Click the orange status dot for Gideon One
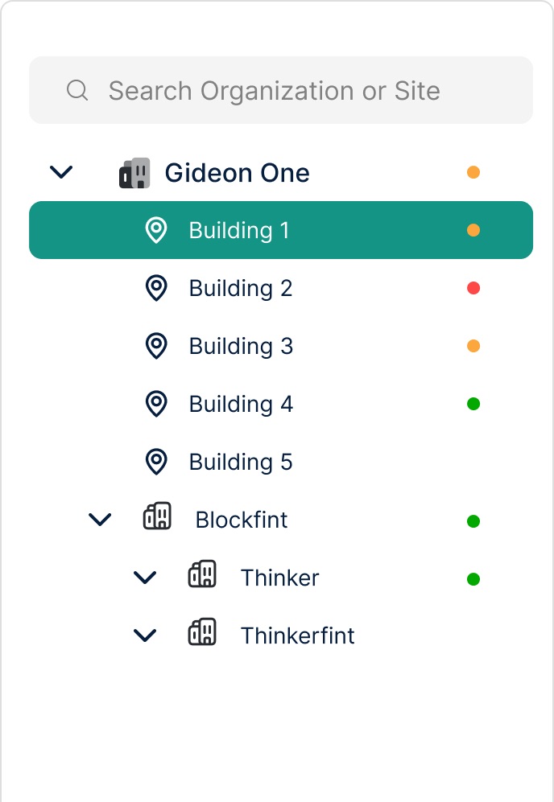This screenshot has height=802, width=554. click(473, 172)
